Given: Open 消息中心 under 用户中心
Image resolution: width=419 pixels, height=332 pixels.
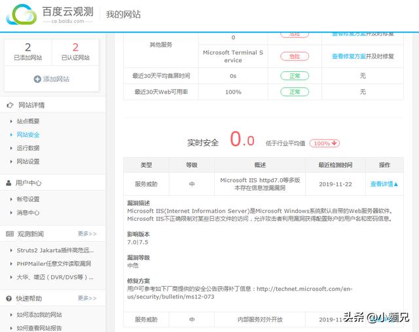Looking at the screenshot, I should (28, 213).
